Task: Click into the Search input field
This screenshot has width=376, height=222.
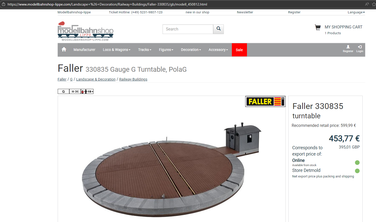Action: (x=188, y=29)
